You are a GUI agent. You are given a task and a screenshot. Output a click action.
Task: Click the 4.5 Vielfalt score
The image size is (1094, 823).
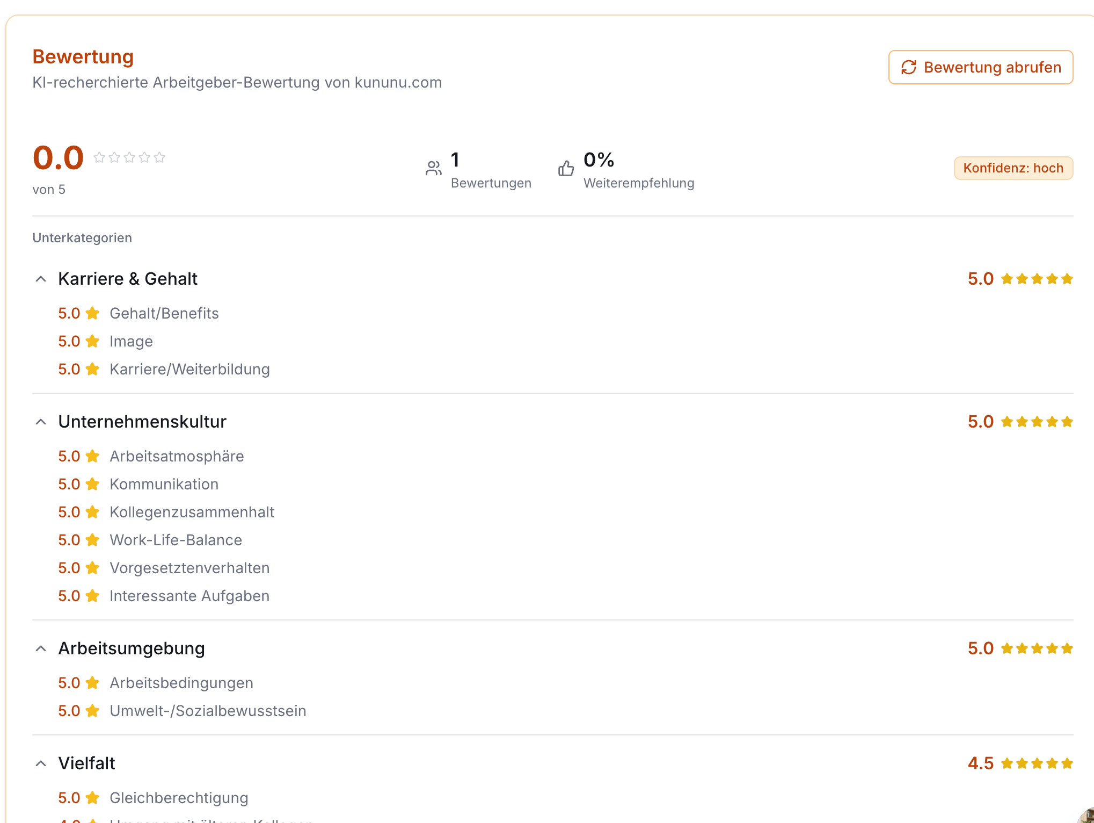tap(981, 763)
